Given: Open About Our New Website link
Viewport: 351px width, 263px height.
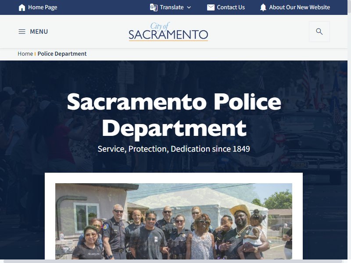Looking at the screenshot, I should pyautogui.click(x=300, y=7).
